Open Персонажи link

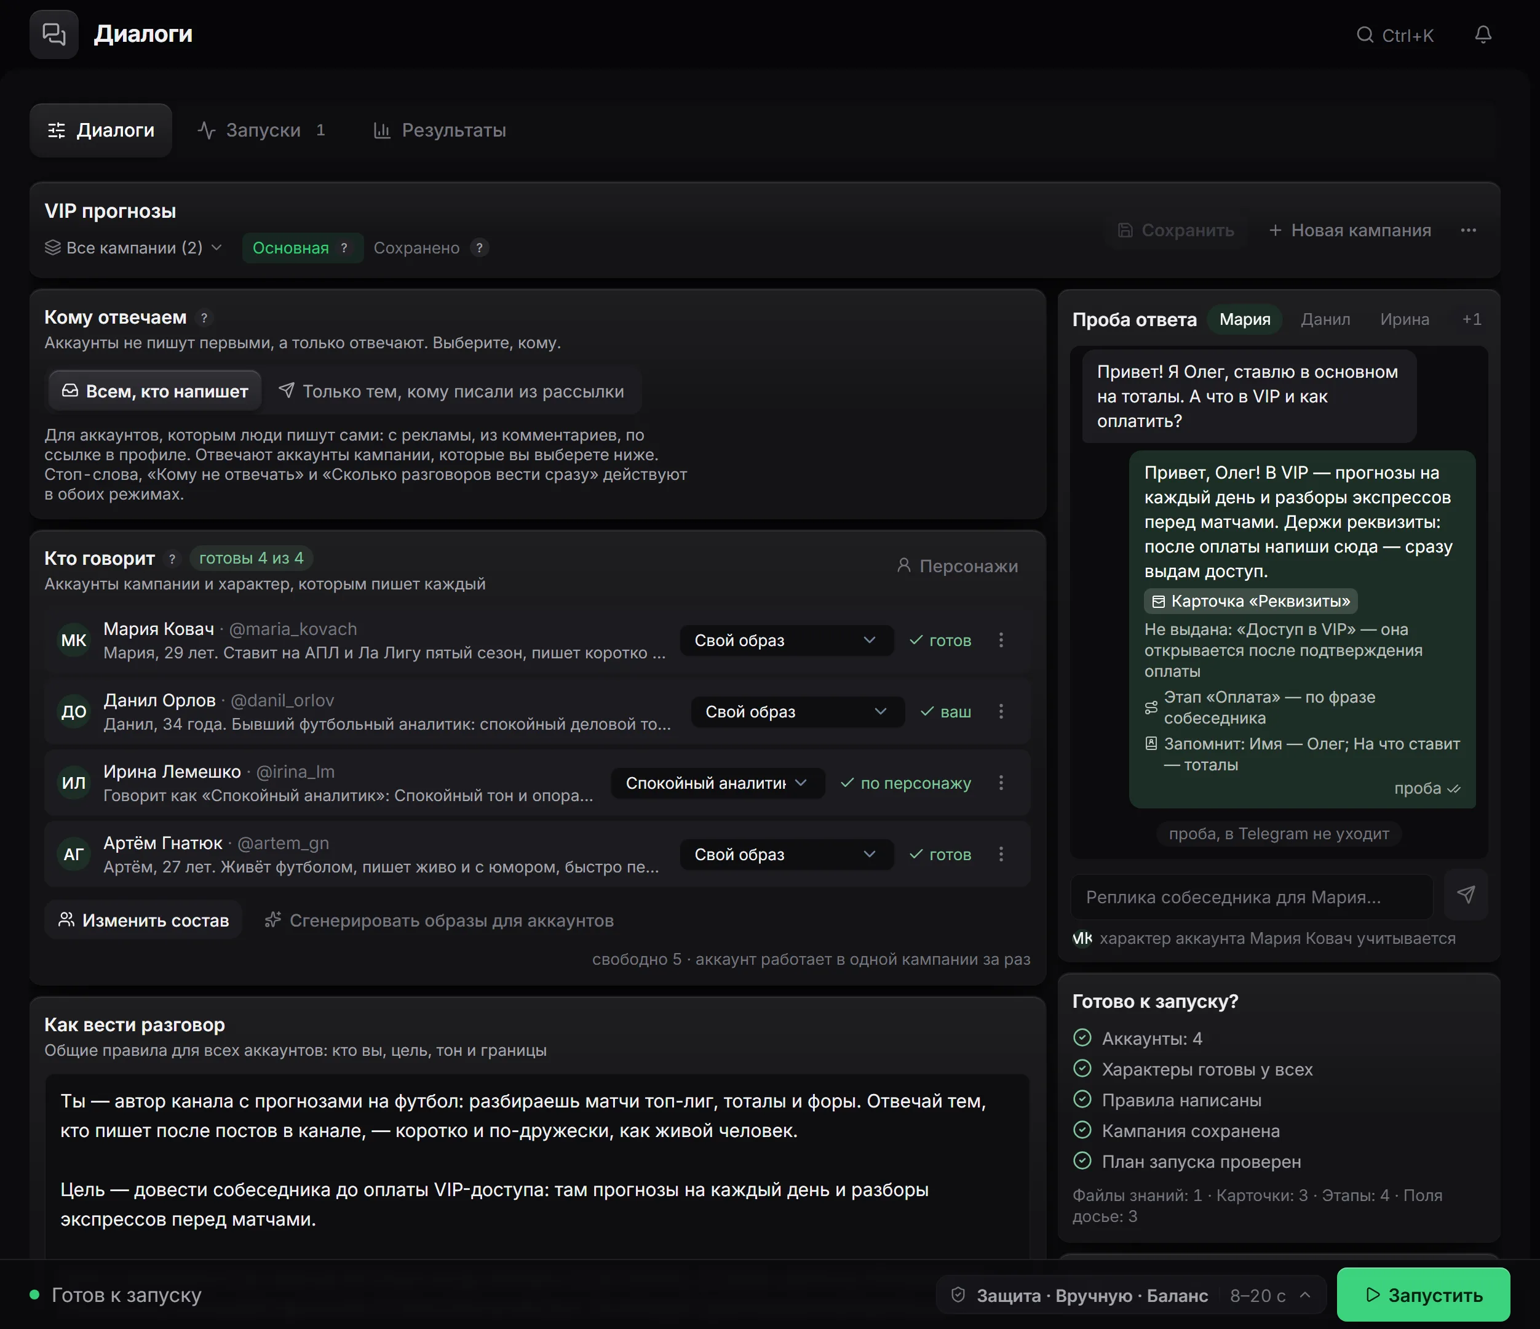click(958, 566)
